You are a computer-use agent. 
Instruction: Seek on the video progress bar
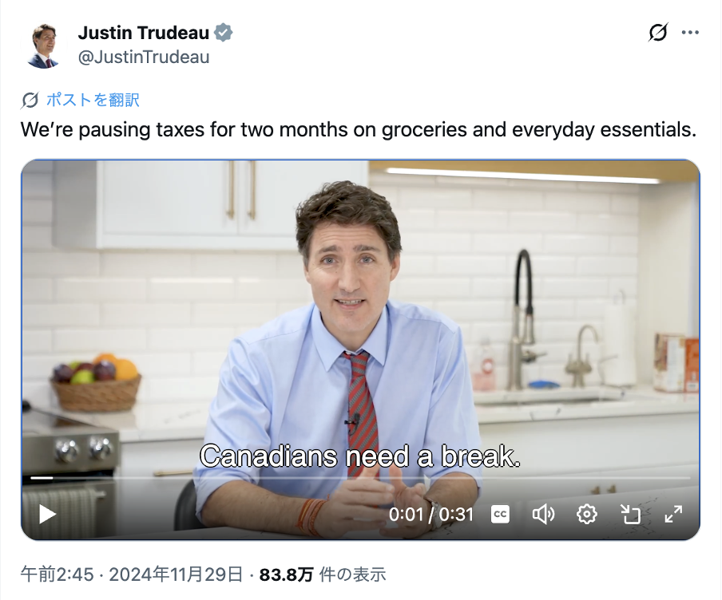[x=360, y=478]
